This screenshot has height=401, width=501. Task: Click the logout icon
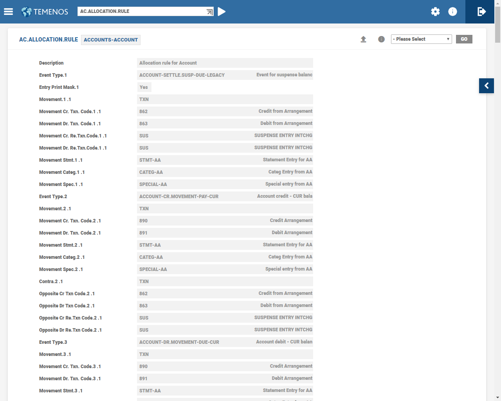(482, 12)
